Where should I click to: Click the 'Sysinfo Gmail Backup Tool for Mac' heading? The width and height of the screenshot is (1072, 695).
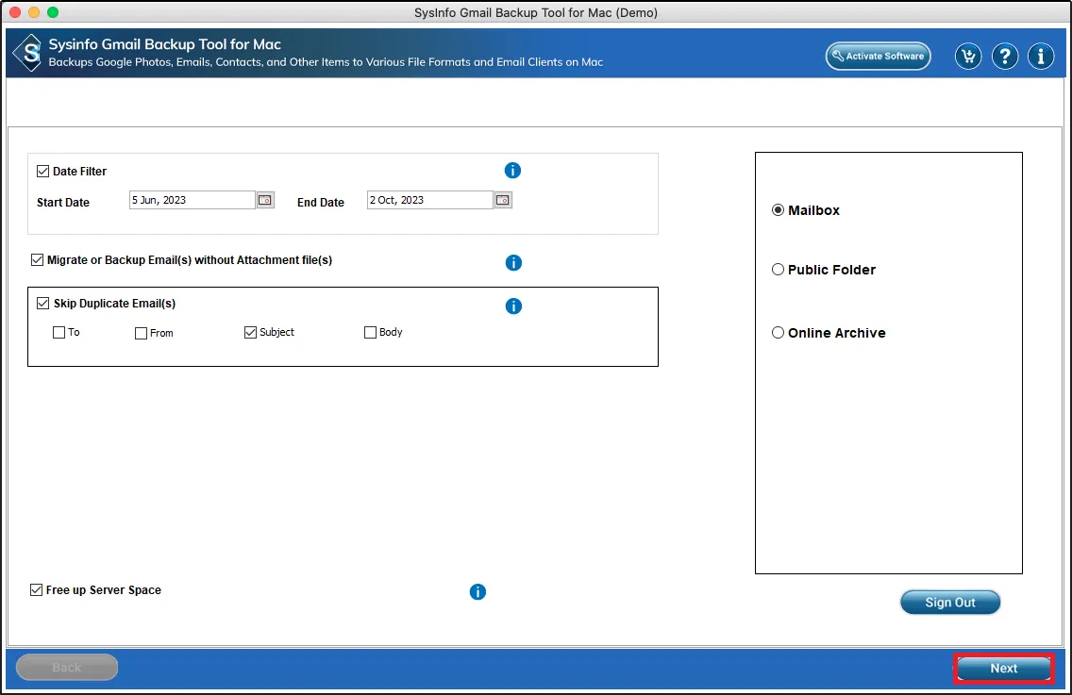(x=165, y=44)
